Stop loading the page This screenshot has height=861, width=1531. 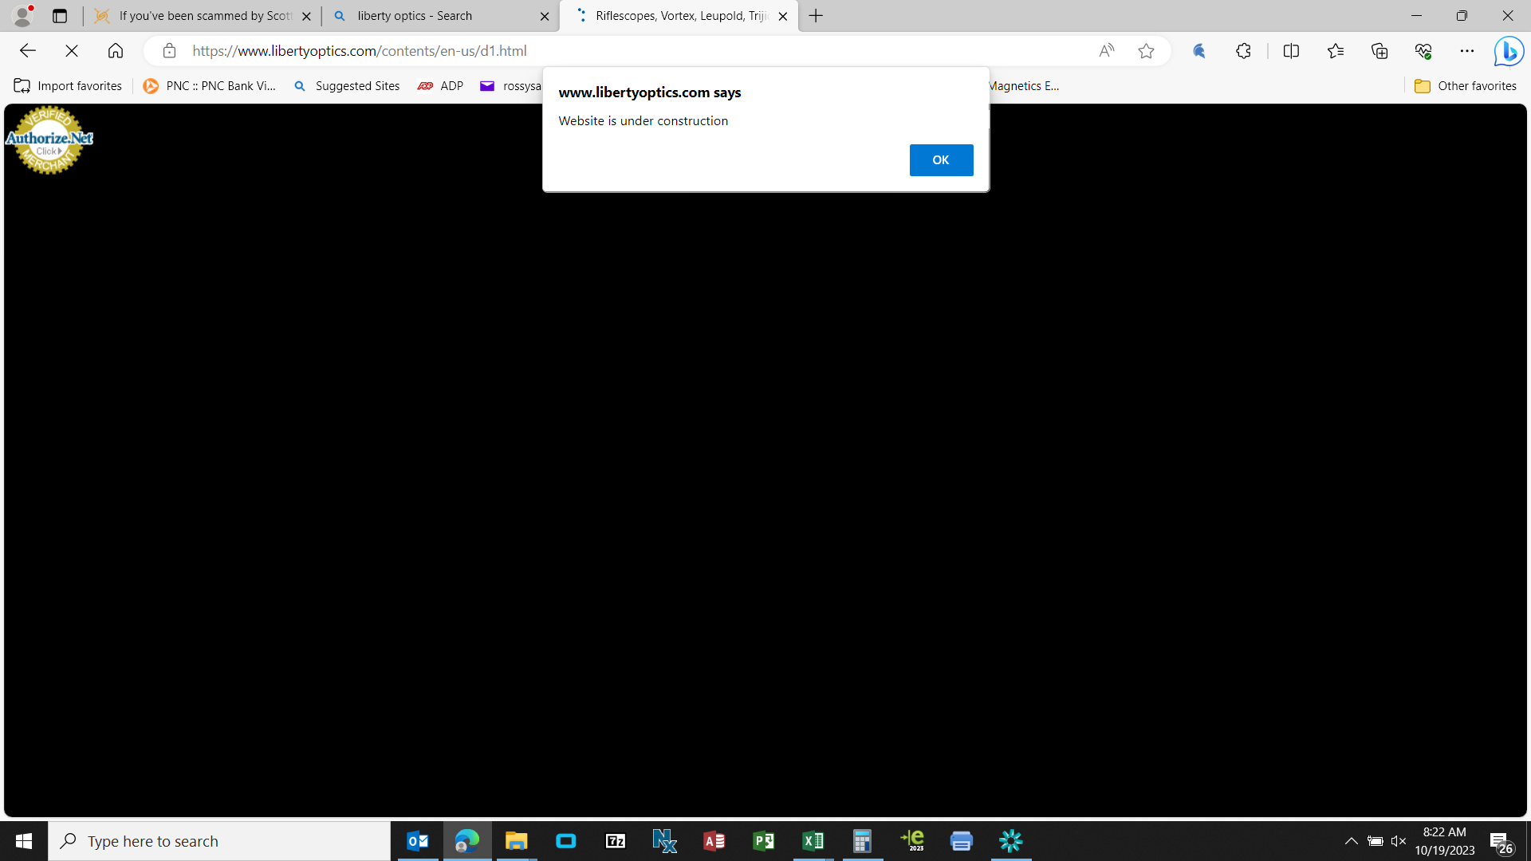72,51
